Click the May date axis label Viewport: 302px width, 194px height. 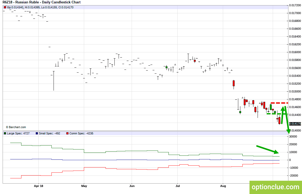(84, 186)
